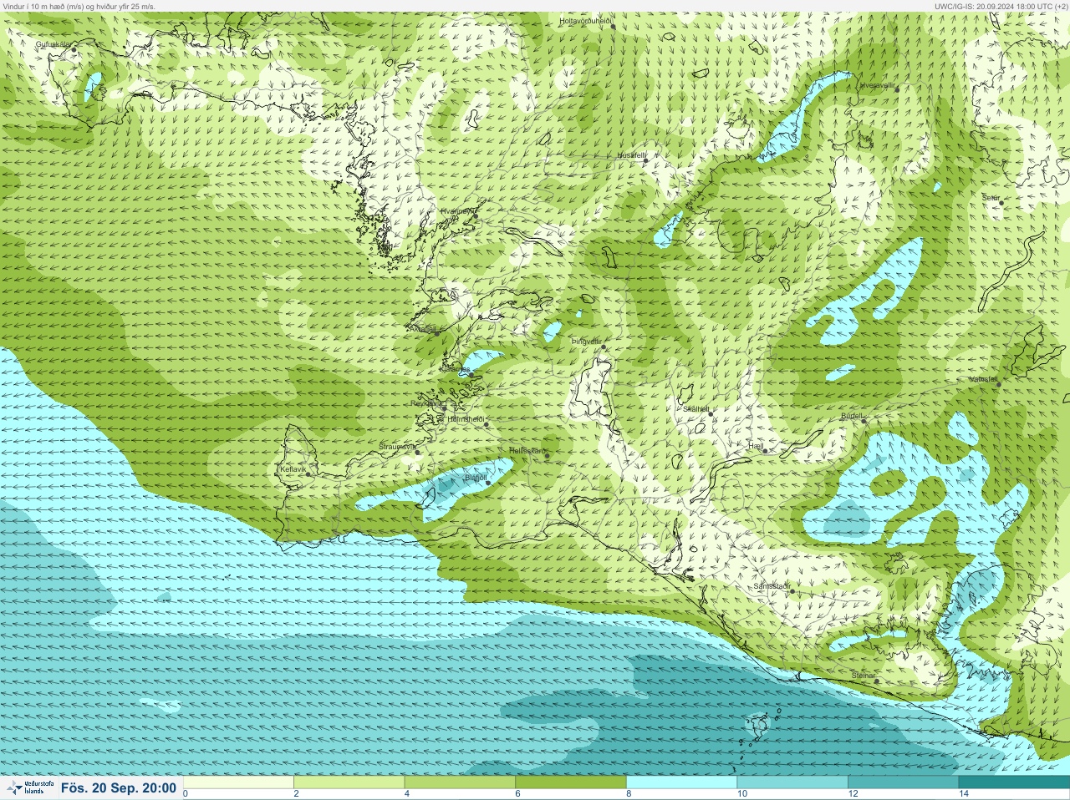1070x800 pixels.
Task: Select the 4–6 m/s medium green legend swatch
Action: (x=460, y=782)
